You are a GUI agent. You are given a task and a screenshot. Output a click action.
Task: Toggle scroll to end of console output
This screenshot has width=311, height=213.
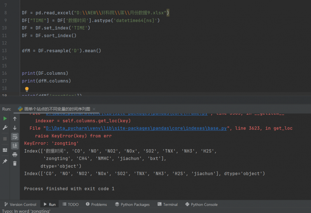[x=15, y=146]
